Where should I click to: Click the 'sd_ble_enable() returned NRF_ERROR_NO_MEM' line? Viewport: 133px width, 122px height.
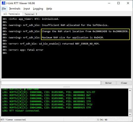coord(51,44)
